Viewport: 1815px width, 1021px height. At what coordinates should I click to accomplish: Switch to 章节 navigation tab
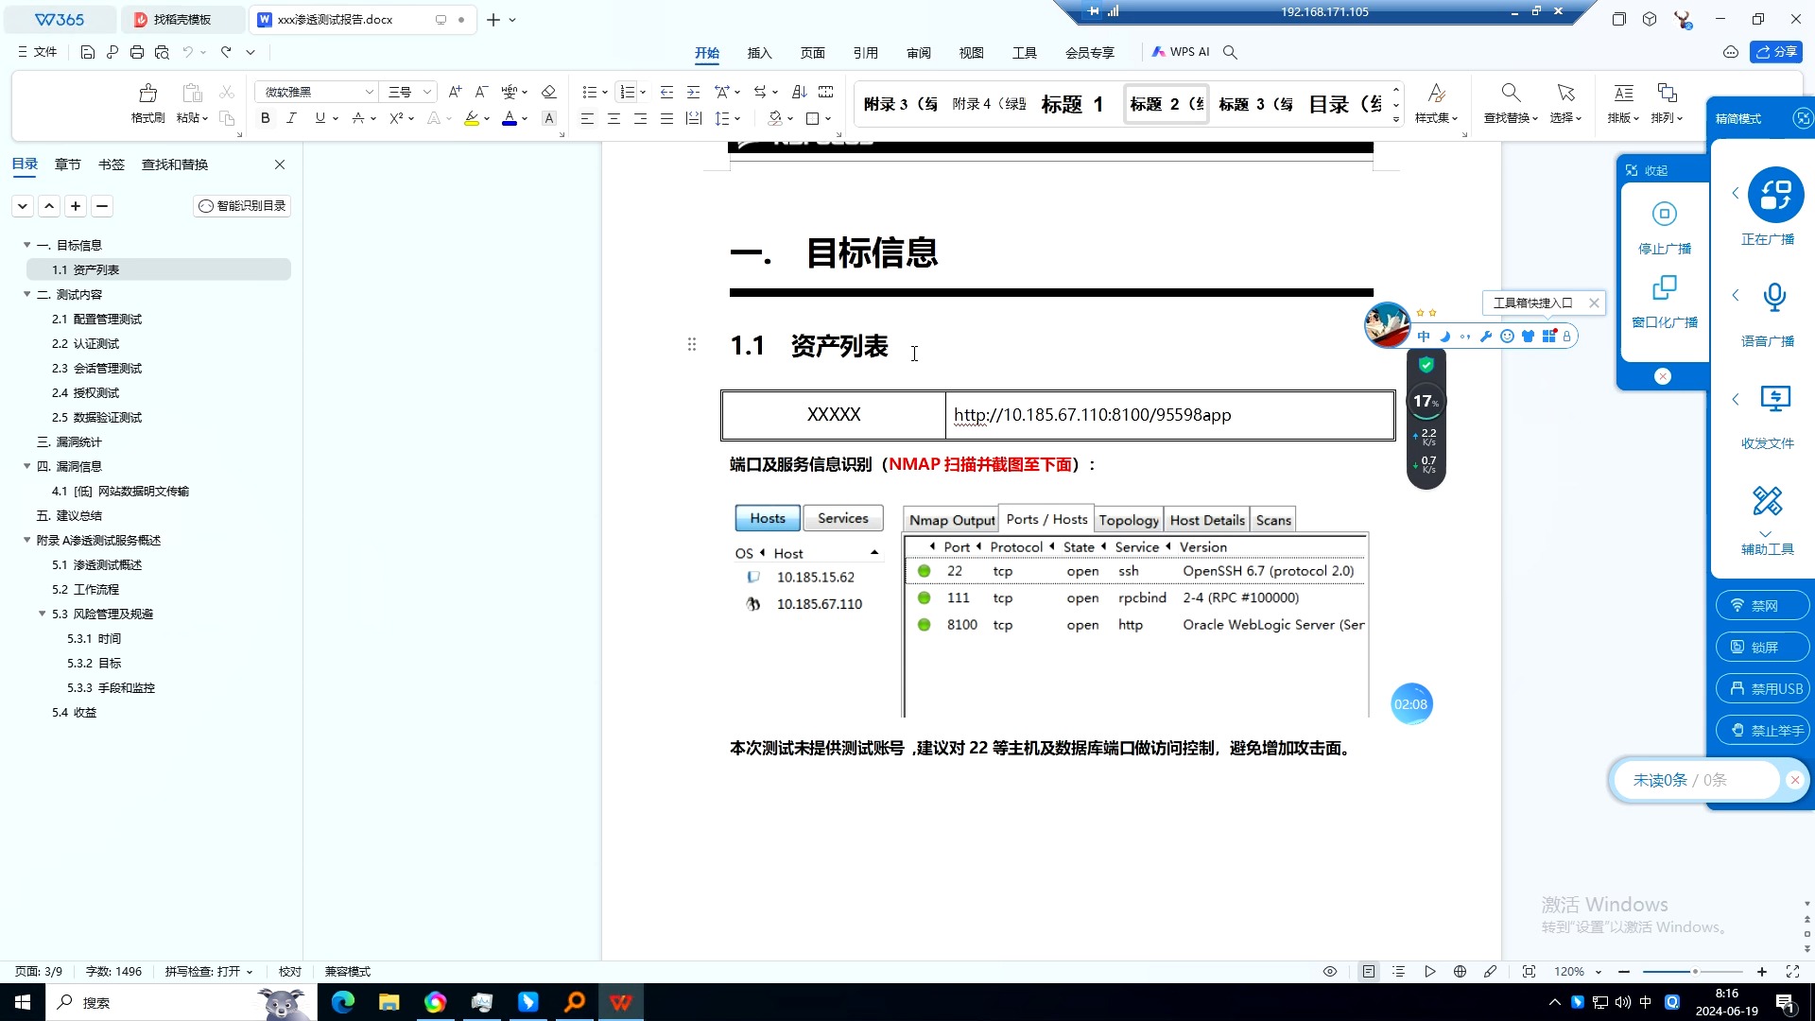[67, 164]
